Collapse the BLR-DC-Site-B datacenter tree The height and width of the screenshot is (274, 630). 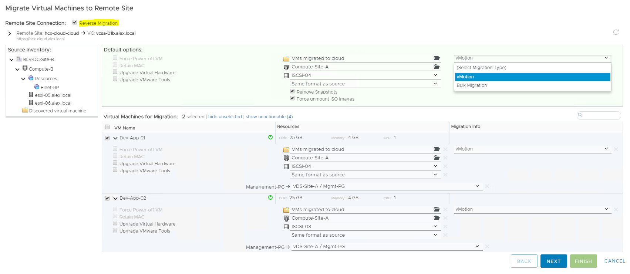[11, 60]
